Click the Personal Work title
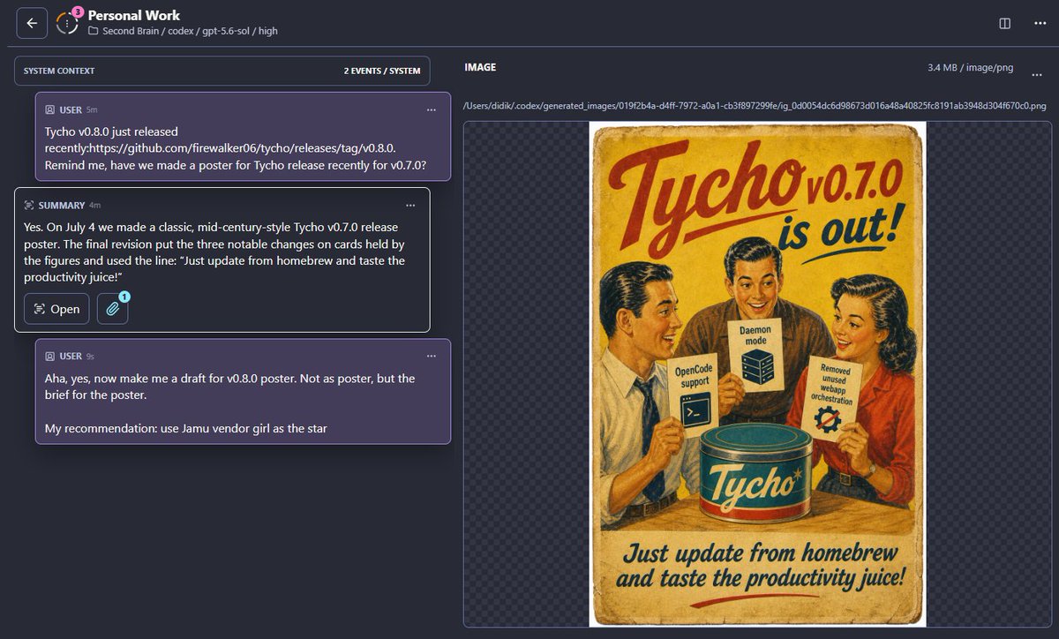 tap(134, 15)
